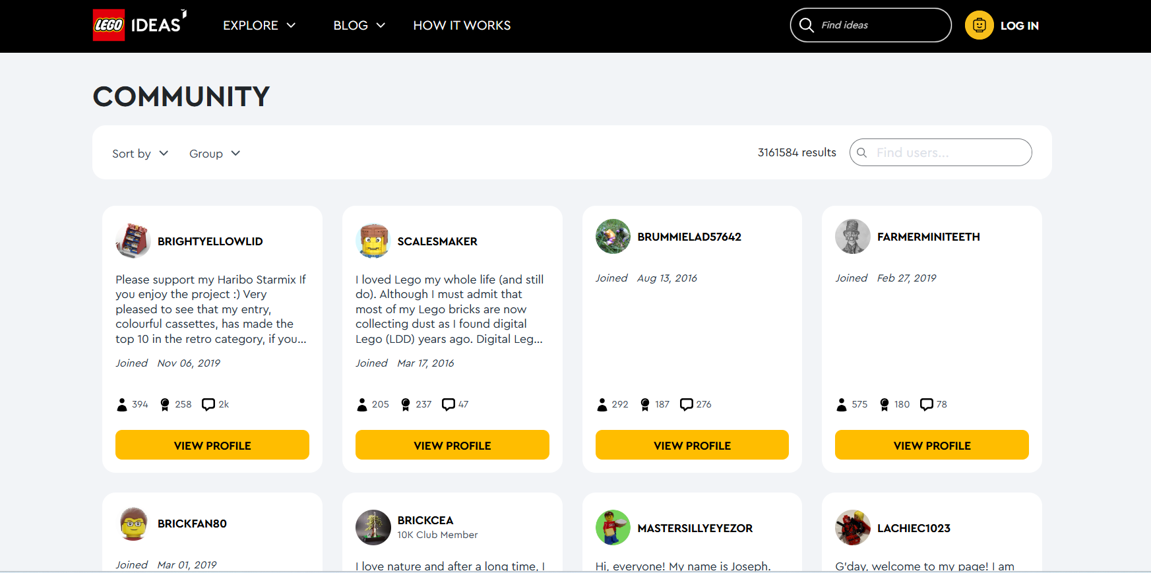Open FARMERMINITEETH's avatar image
This screenshot has width=1151, height=573.
853,236
